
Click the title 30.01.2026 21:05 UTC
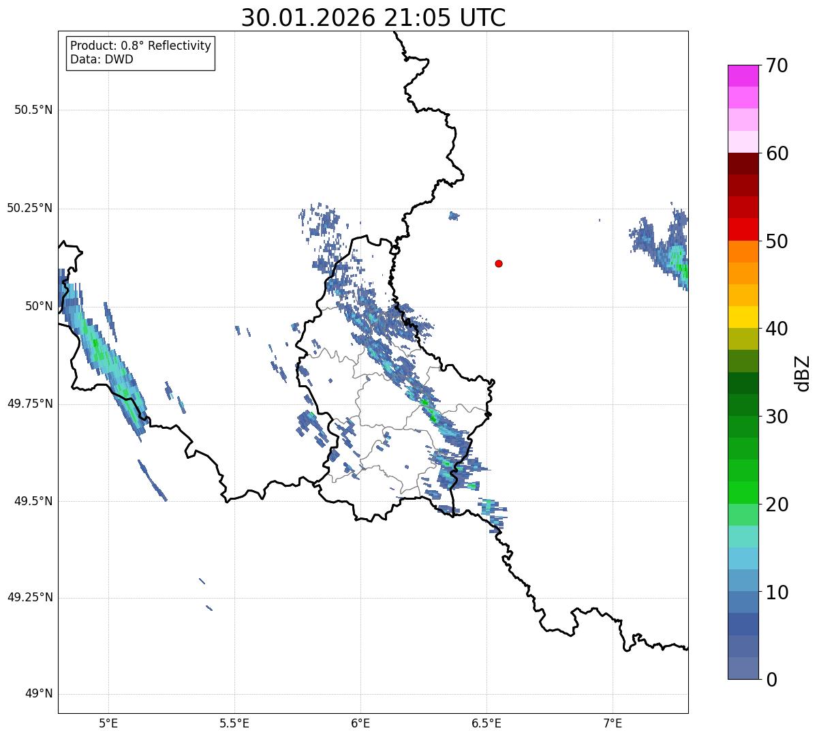point(373,18)
